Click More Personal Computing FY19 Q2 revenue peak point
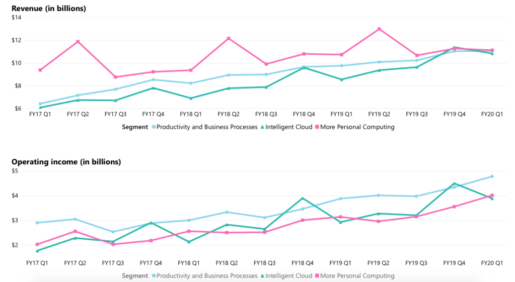The height and width of the screenshot is (282, 515). coord(379,29)
